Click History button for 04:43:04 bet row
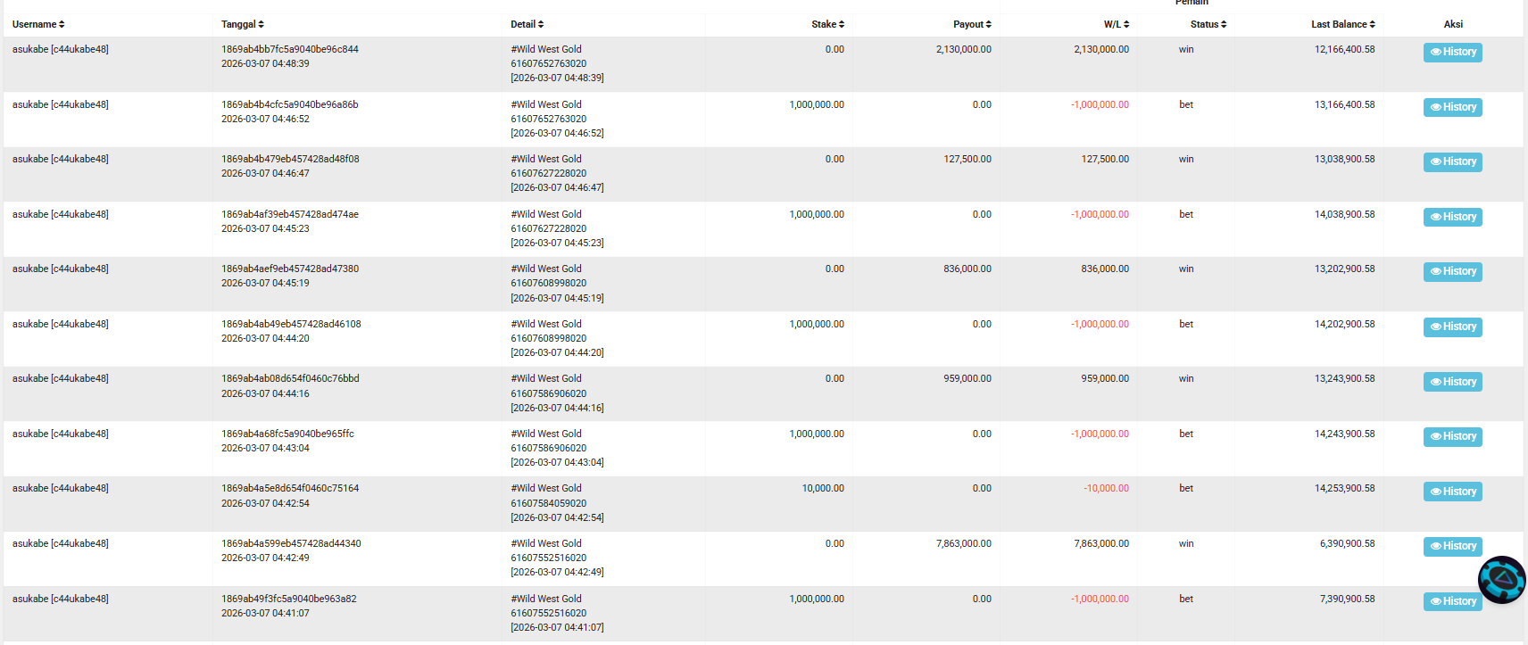This screenshot has height=645, width=1528. [1452, 437]
